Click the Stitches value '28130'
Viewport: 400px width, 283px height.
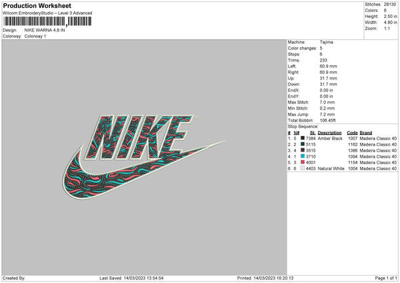point(390,5)
